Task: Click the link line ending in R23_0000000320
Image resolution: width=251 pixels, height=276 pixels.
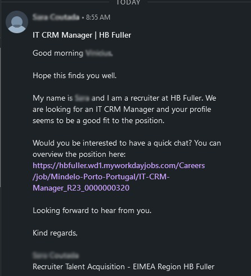Action: [81, 188]
